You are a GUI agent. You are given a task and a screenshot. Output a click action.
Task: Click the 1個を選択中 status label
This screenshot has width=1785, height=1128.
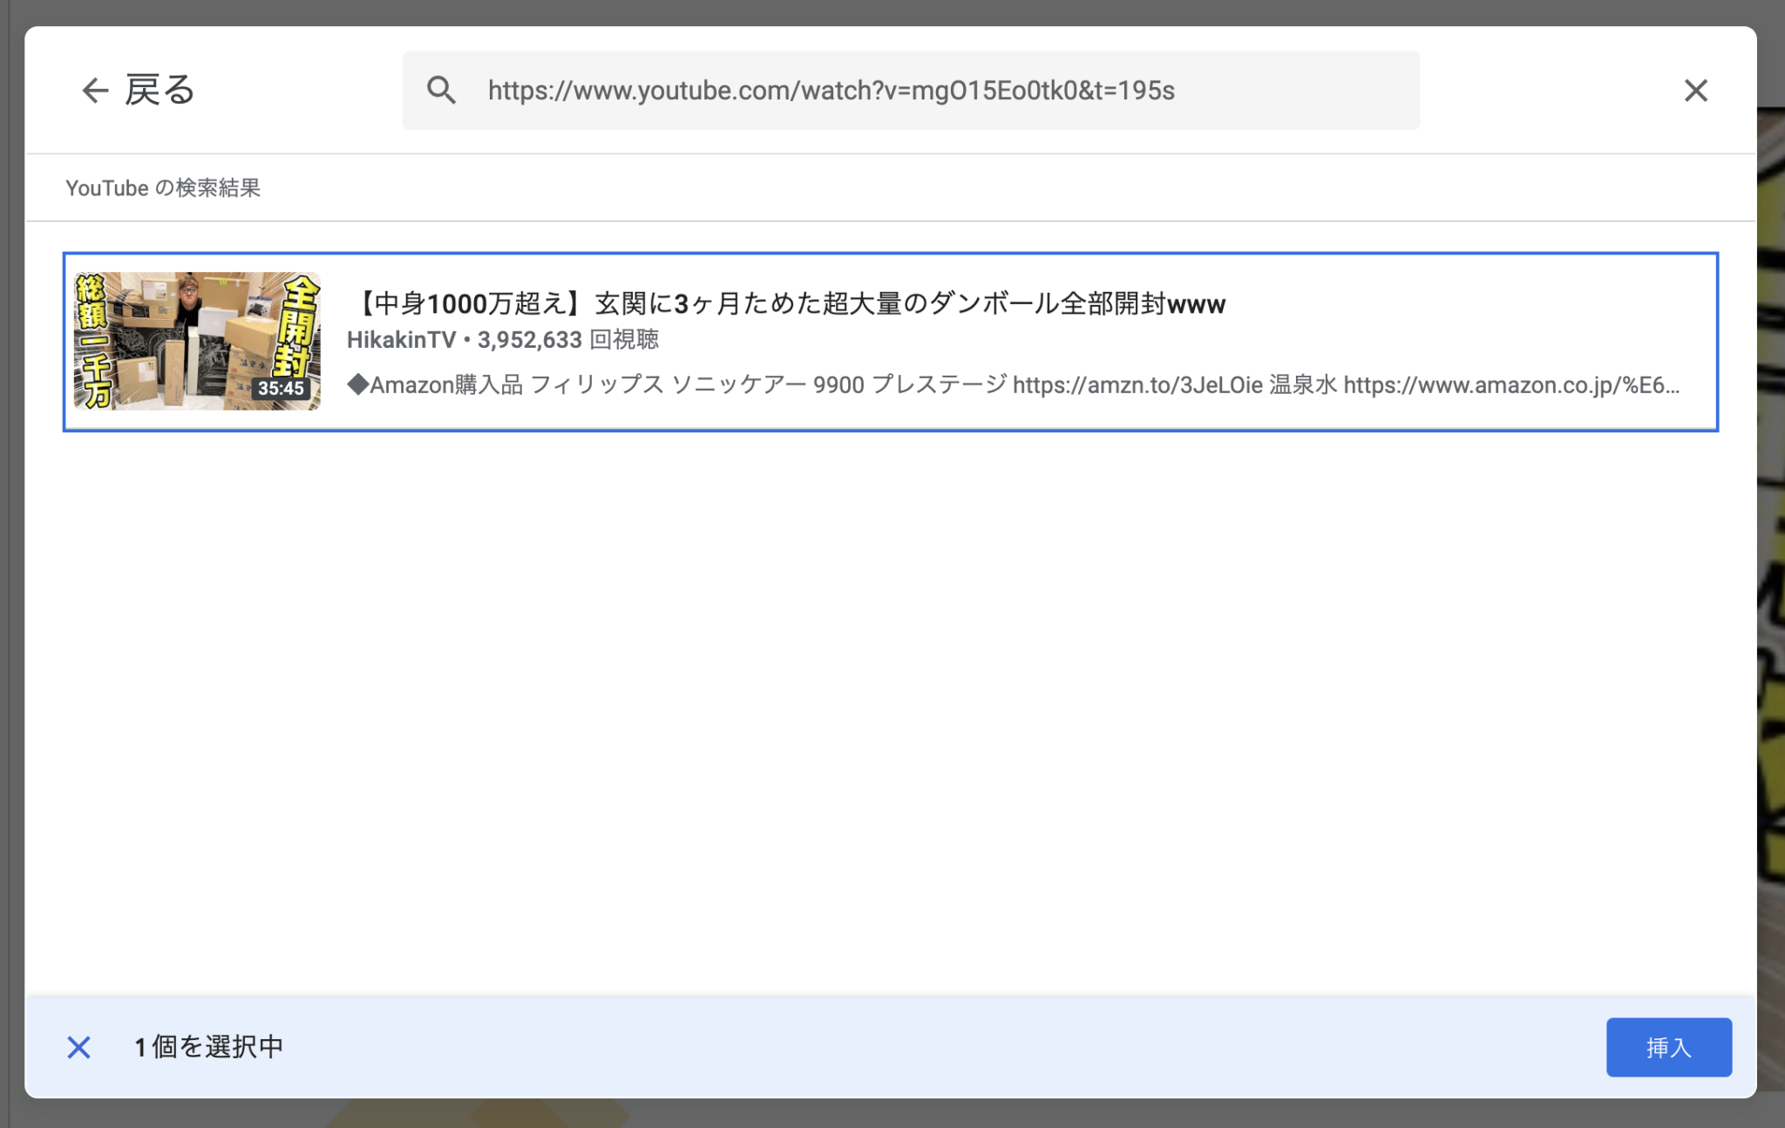point(208,1048)
